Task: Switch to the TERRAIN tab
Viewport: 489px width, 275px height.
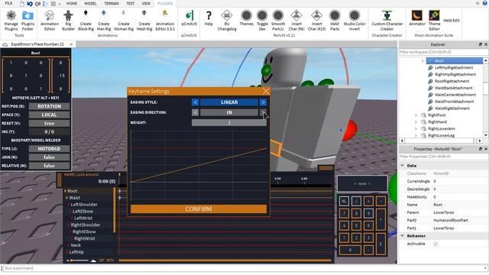Action: point(112,3)
